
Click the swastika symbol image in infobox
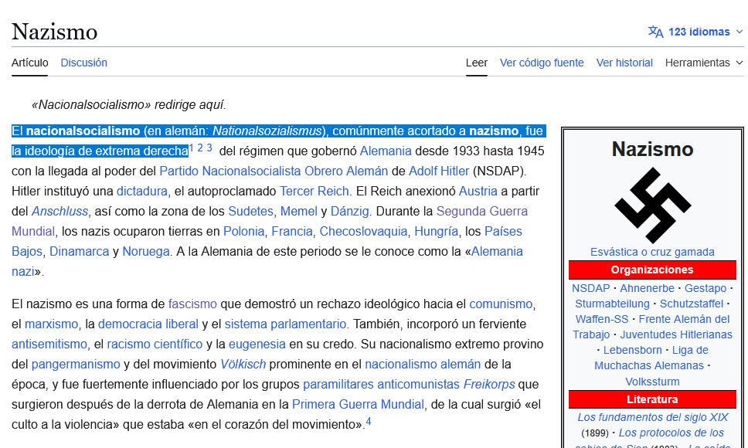coord(653,205)
